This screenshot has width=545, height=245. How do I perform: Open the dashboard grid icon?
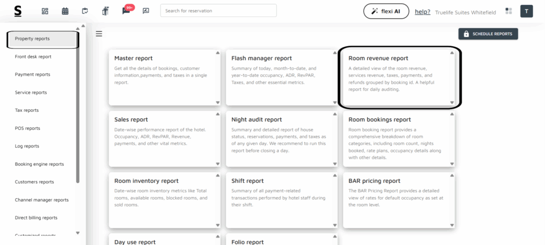point(45,11)
